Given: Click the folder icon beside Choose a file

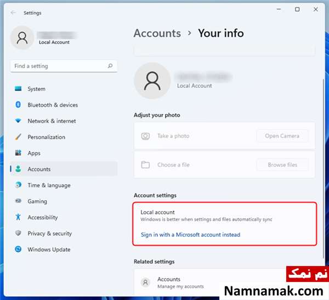Looking at the screenshot, I should pos(145,165).
